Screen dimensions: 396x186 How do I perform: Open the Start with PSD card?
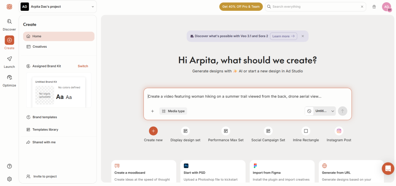pyautogui.click(x=213, y=172)
